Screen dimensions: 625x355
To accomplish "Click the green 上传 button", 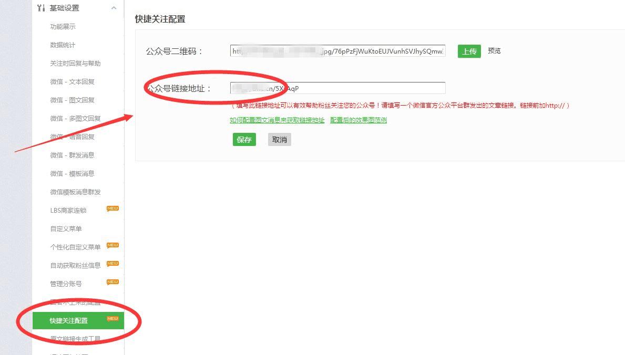I will click(469, 51).
